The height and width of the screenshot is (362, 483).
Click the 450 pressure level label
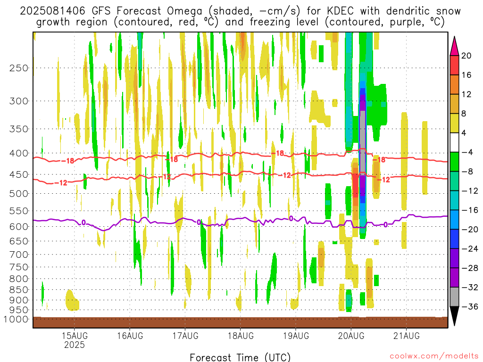pyautogui.click(x=19, y=174)
